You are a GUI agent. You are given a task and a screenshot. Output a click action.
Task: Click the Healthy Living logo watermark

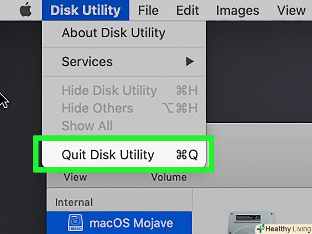[283, 228]
